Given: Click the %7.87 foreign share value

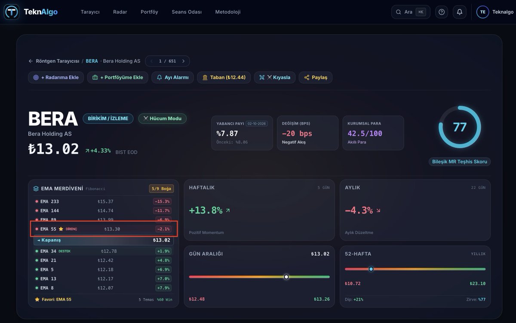Looking at the screenshot, I should coord(227,134).
